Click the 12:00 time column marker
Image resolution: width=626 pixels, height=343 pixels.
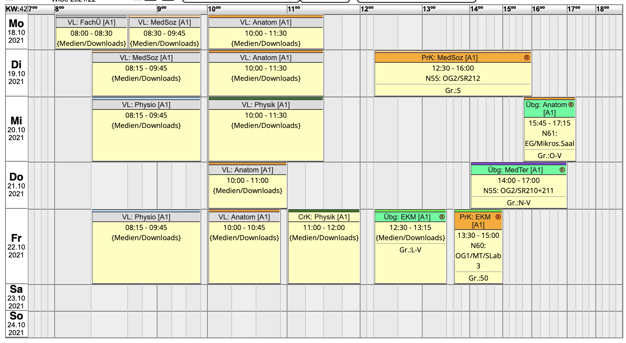(x=367, y=9)
